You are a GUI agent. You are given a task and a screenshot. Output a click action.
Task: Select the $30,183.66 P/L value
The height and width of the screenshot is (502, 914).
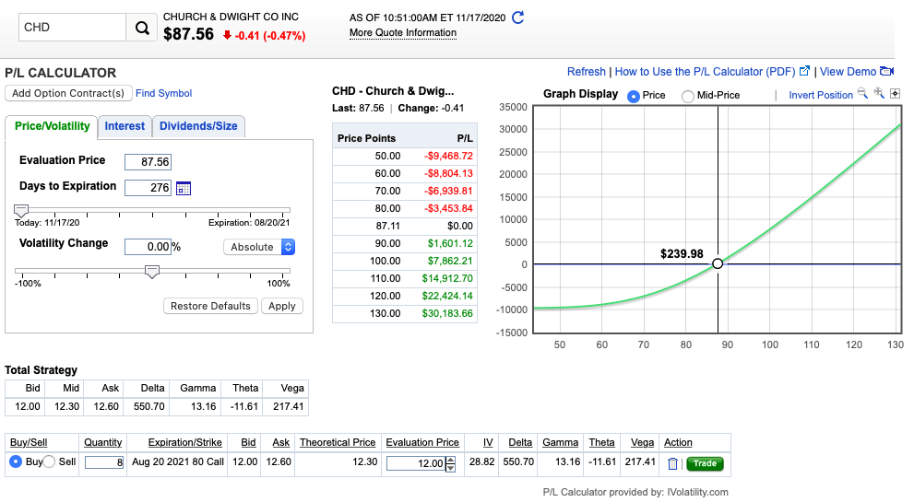click(x=447, y=313)
